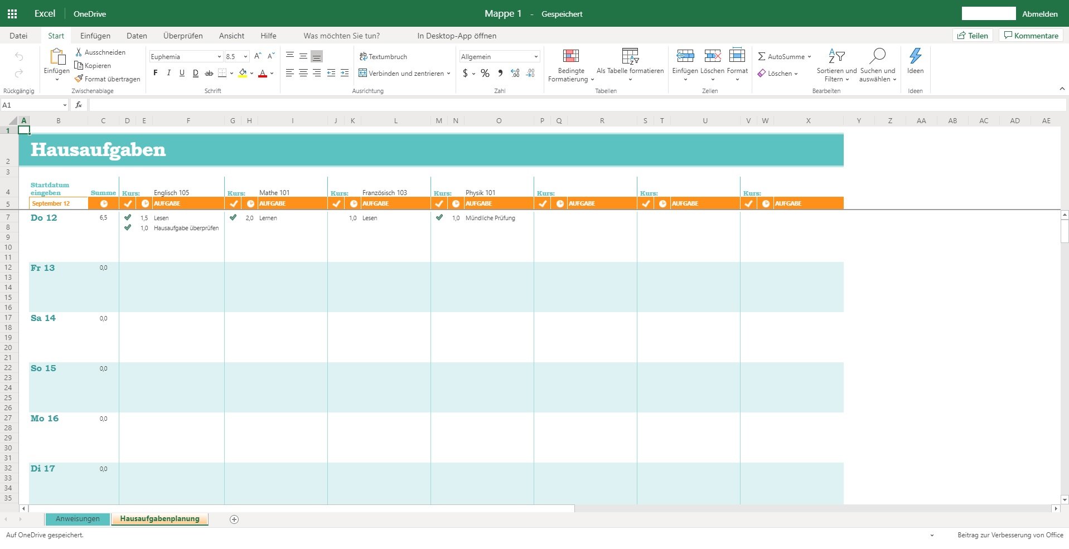Add a new sheet with plus icon
The height and width of the screenshot is (549, 1069).
point(234,519)
